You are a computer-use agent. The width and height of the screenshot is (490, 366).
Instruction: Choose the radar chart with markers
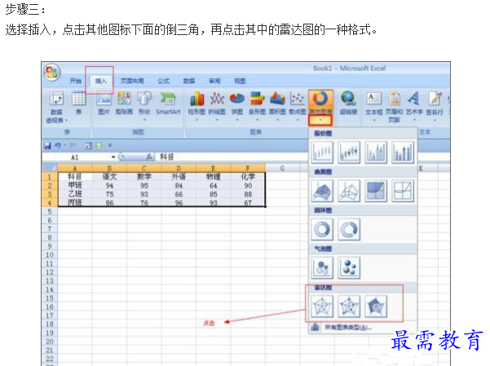tap(349, 306)
